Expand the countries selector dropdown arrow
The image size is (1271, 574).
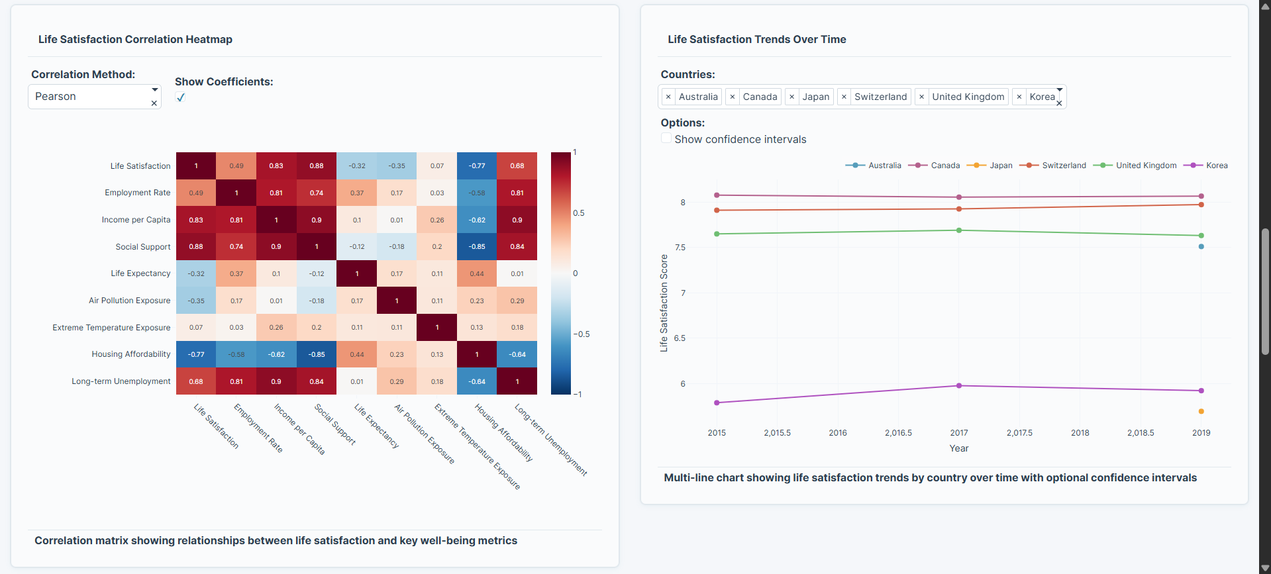click(1060, 91)
